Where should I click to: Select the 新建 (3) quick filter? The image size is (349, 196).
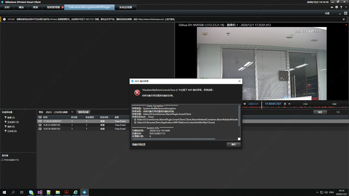pos(11,118)
